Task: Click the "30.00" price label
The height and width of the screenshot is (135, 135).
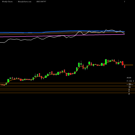Action: coord(129,78)
